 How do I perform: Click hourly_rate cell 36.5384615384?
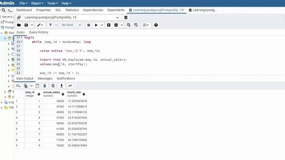pos(77,145)
